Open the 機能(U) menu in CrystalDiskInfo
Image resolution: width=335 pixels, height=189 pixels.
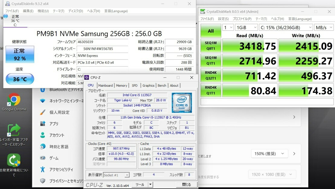tap(43, 11)
